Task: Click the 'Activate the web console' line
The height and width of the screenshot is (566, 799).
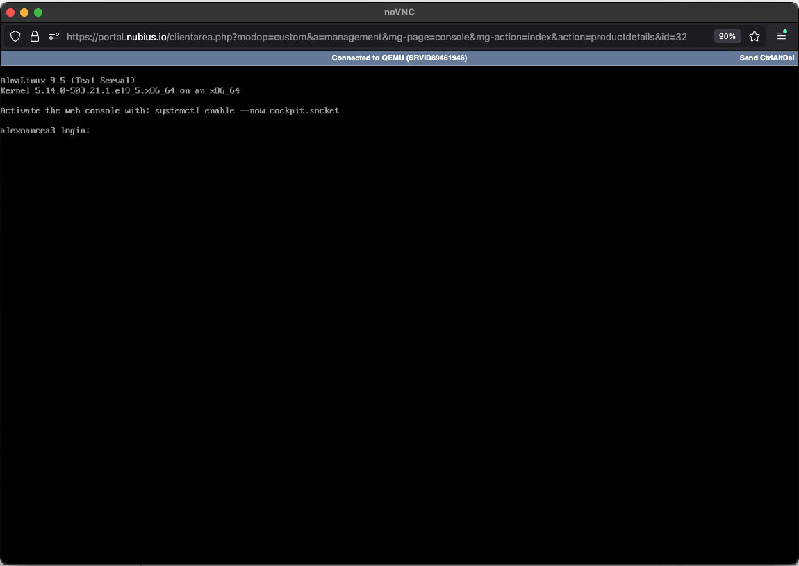Action: [x=170, y=110]
